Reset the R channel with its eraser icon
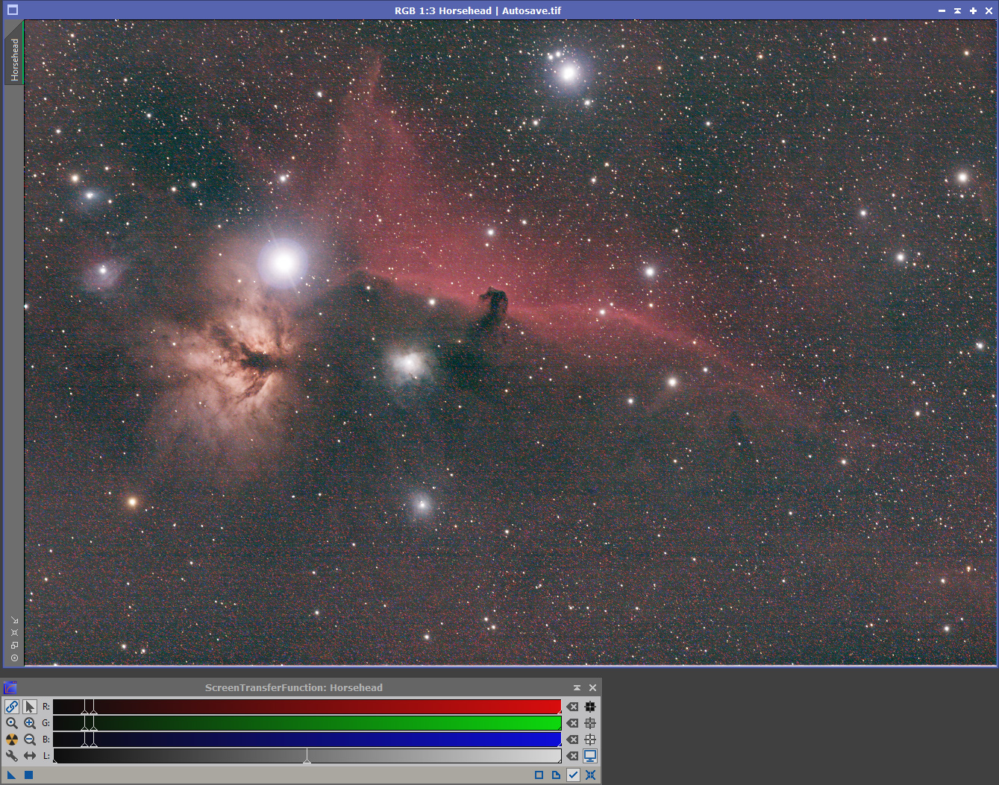 [572, 707]
